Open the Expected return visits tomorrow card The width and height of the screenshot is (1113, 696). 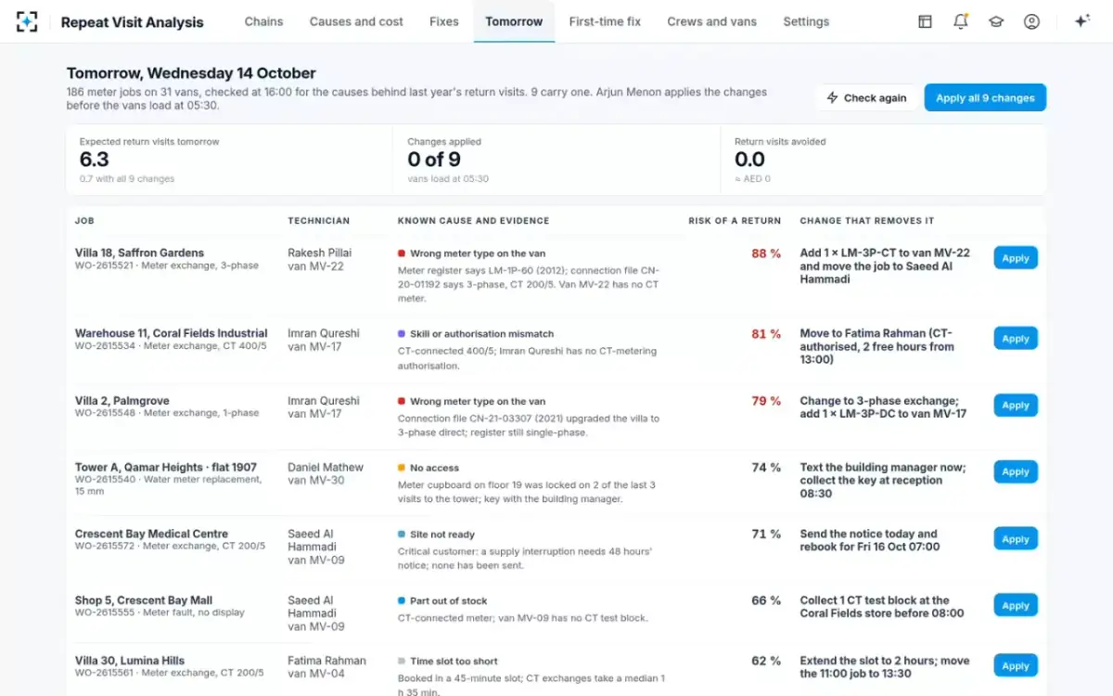[229, 161]
